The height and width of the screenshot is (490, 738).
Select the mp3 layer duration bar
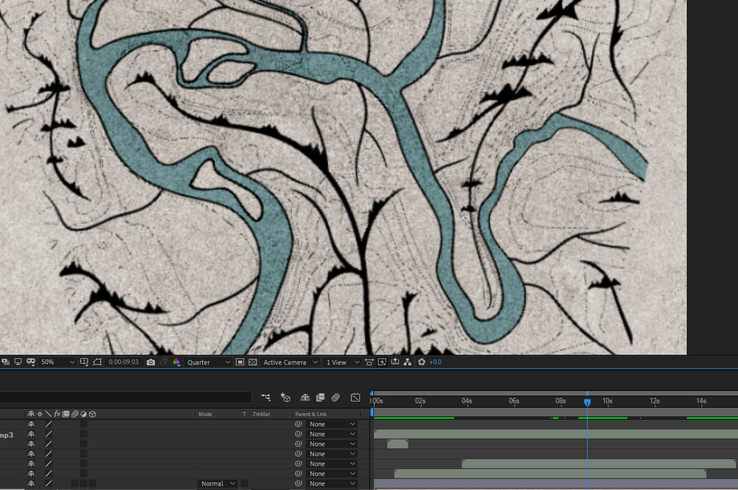tap(556, 434)
